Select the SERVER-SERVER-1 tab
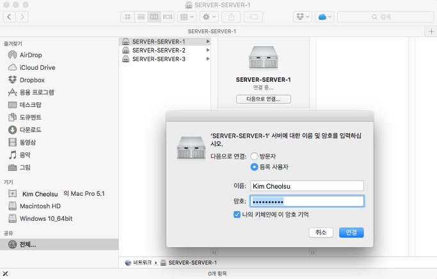The image size is (437, 279). tap(212, 31)
